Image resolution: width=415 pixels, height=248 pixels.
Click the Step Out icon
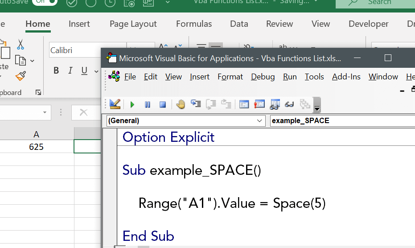coord(226,103)
